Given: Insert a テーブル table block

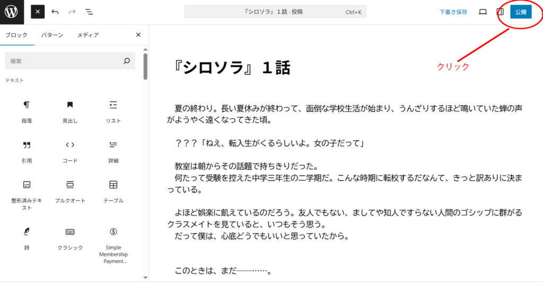Looking at the screenshot, I should pyautogui.click(x=113, y=192).
